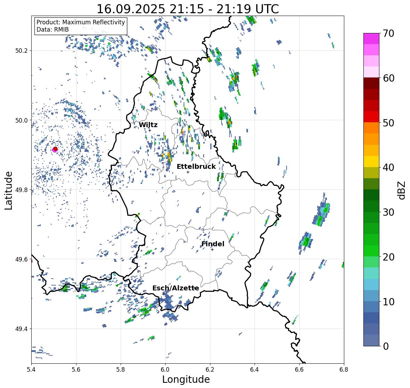Image resolution: width=410 pixels, height=388 pixels.
Task: Click the longitude tick label 6.4
Action: [x=255, y=369]
